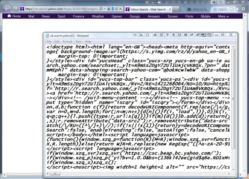Click the browser Forward arrow button

[15, 9]
